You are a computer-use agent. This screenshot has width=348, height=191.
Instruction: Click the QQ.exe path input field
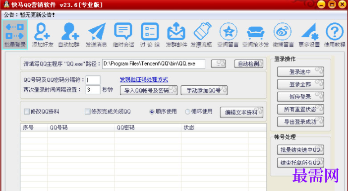(x=154, y=64)
